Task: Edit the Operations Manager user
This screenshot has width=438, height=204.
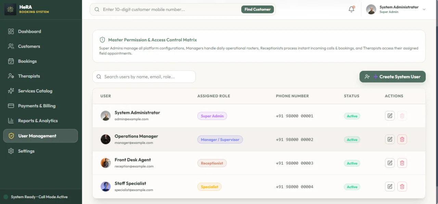Action: tap(390, 139)
